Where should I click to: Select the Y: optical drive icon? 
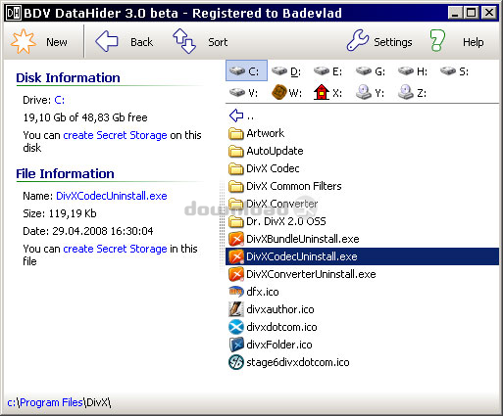pos(364,93)
